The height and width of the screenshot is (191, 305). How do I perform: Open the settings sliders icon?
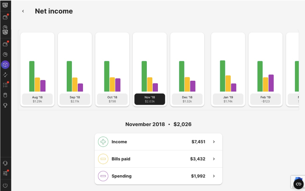pyautogui.click(x=5, y=173)
